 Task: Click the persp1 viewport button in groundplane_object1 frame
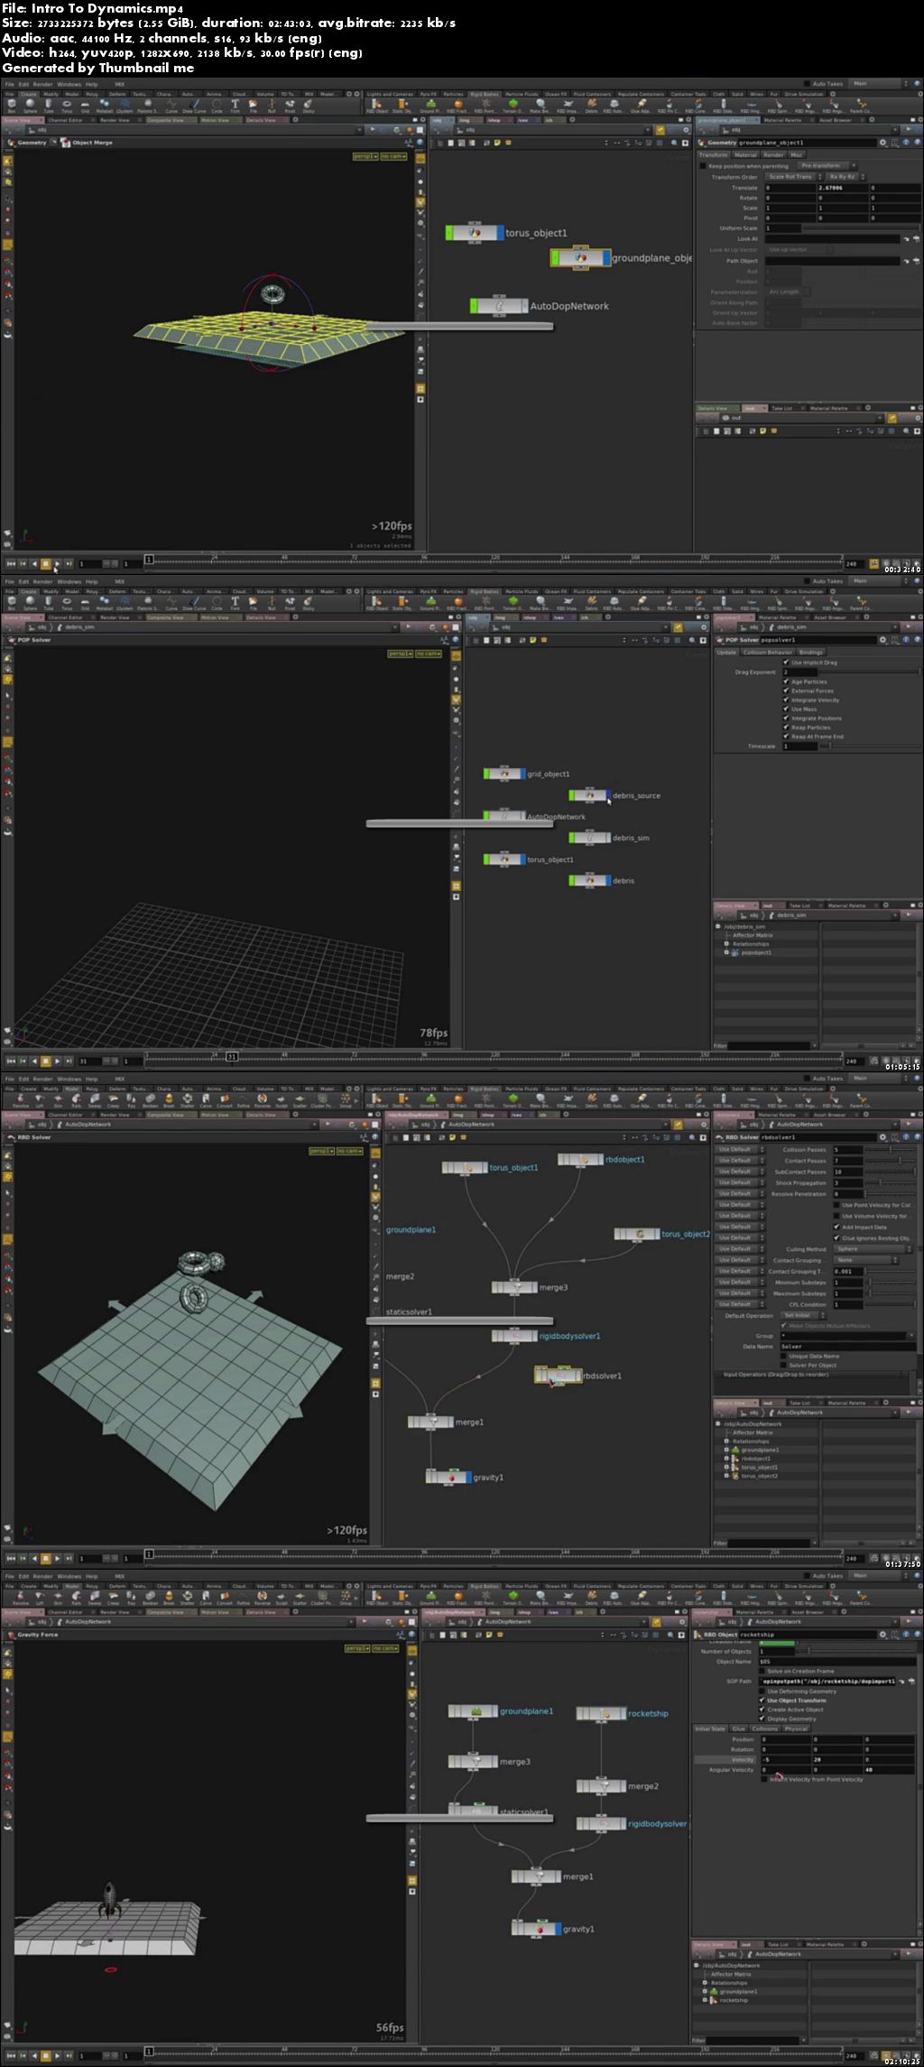(x=365, y=156)
